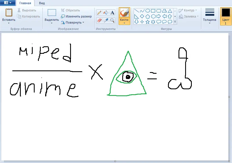Choose the Four-point star shape
This screenshot has height=163, width=232.
point(142,22)
